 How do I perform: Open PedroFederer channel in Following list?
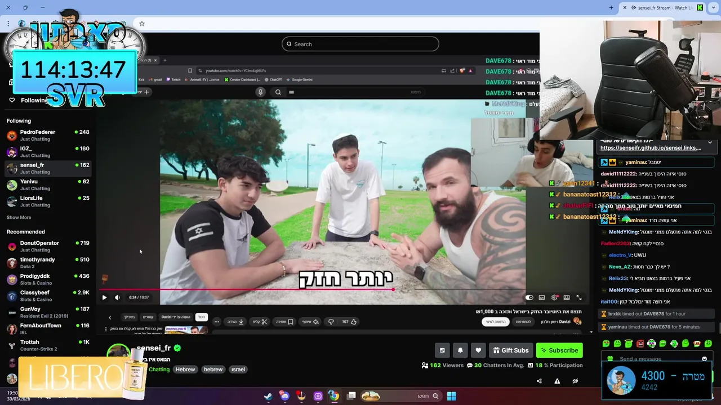pyautogui.click(x=48, y=135)
